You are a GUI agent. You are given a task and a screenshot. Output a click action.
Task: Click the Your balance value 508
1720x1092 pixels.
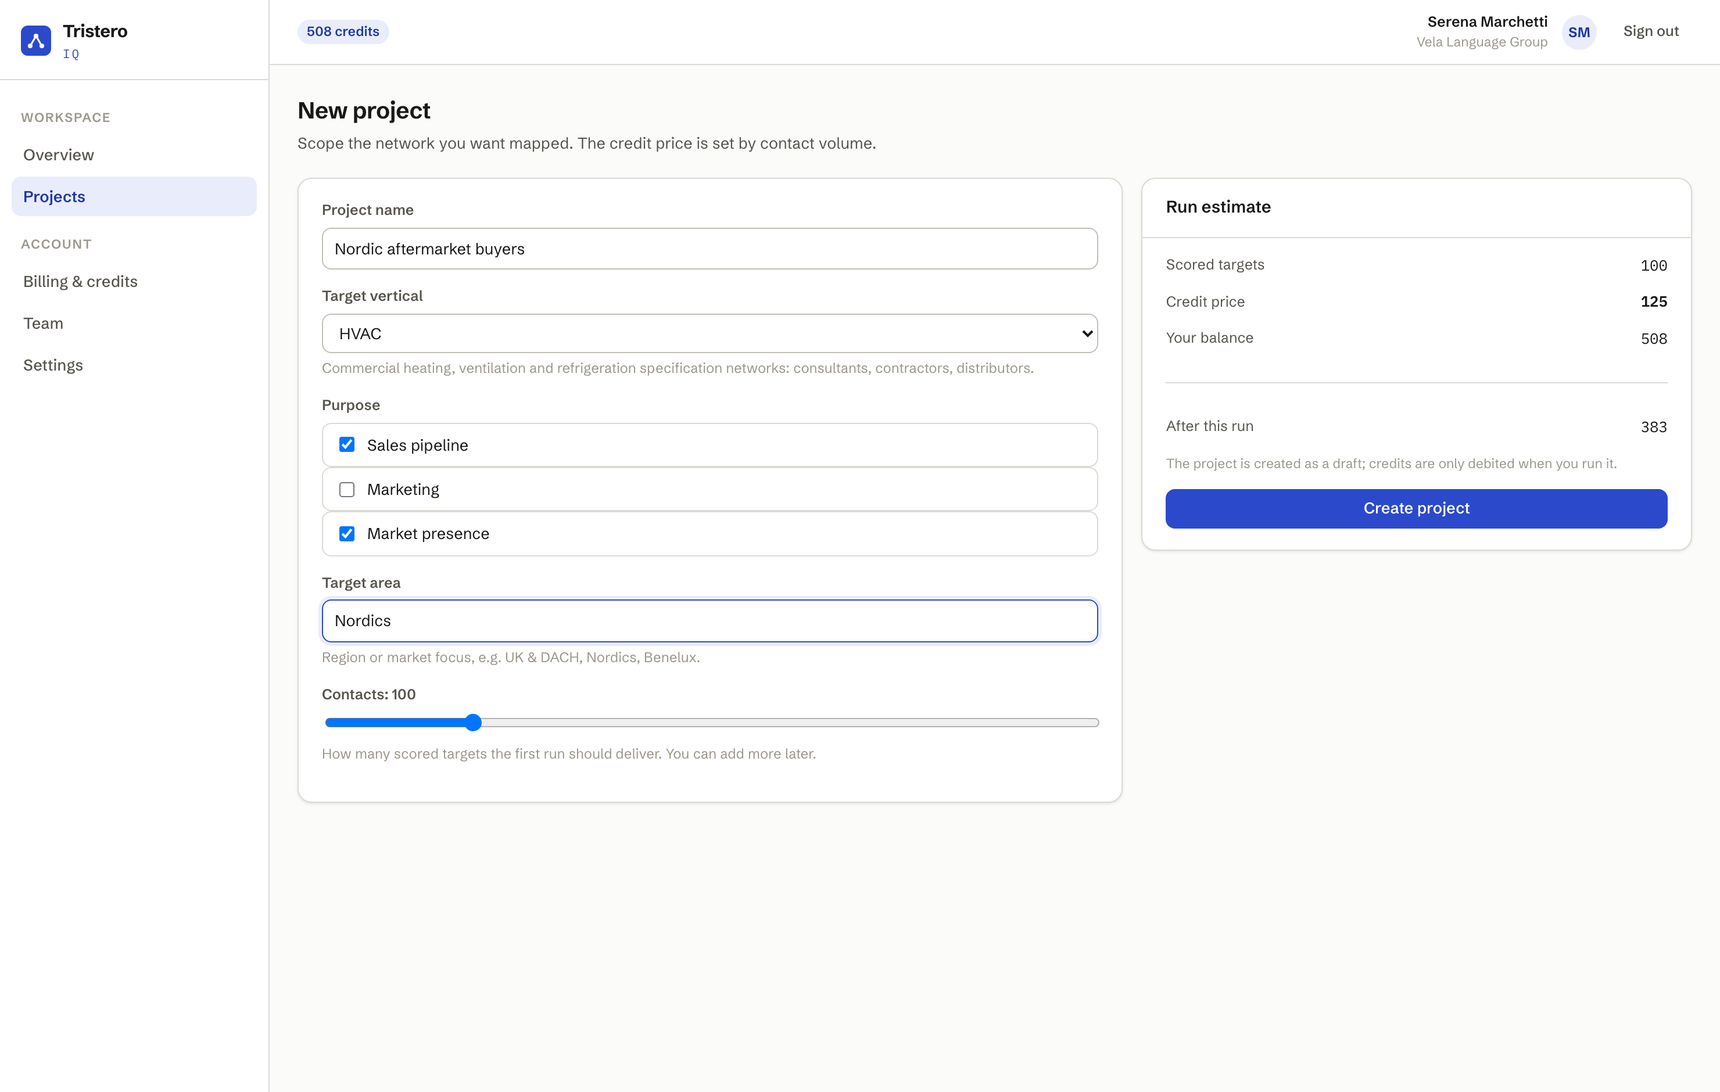coord(1654,339)
